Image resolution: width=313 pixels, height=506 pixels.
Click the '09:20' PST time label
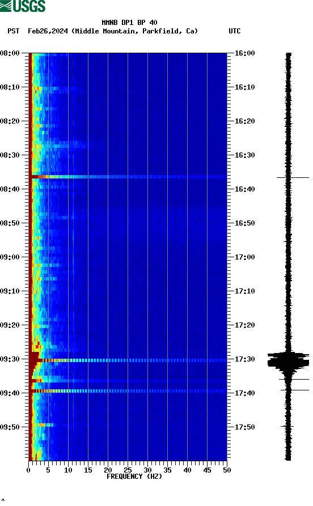[10, 325]
